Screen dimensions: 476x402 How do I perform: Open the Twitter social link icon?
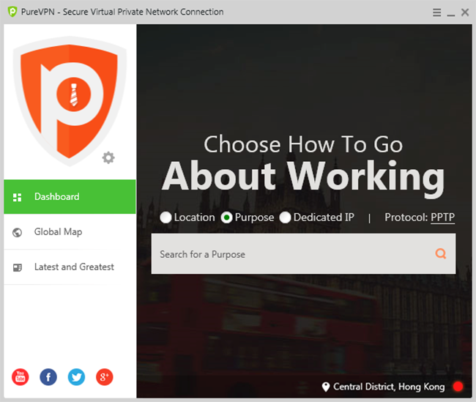(76, 377)
